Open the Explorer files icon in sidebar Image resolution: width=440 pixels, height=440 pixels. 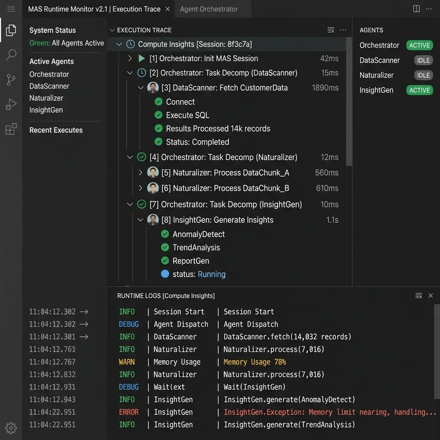click(x=11, y=31)
